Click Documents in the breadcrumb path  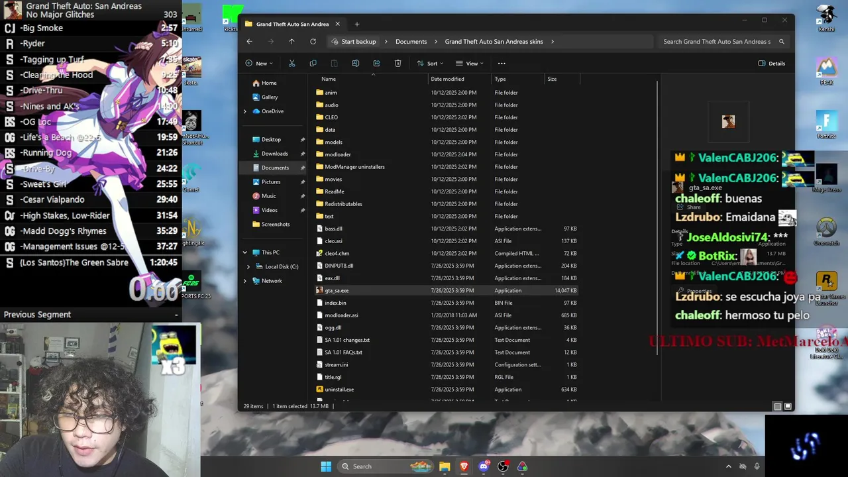[x=411, y=42]
